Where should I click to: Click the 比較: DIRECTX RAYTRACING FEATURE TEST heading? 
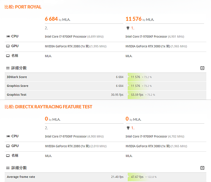(x=48, y=107)
